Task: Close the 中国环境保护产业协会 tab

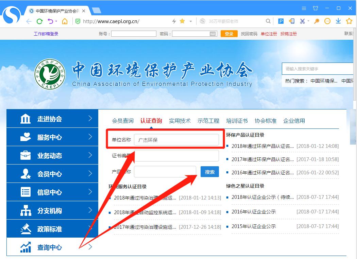Action: pos(84,11)
